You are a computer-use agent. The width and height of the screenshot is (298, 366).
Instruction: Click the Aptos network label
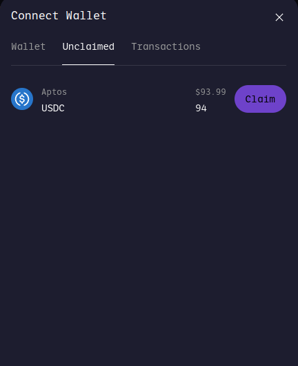pos(54,92)
